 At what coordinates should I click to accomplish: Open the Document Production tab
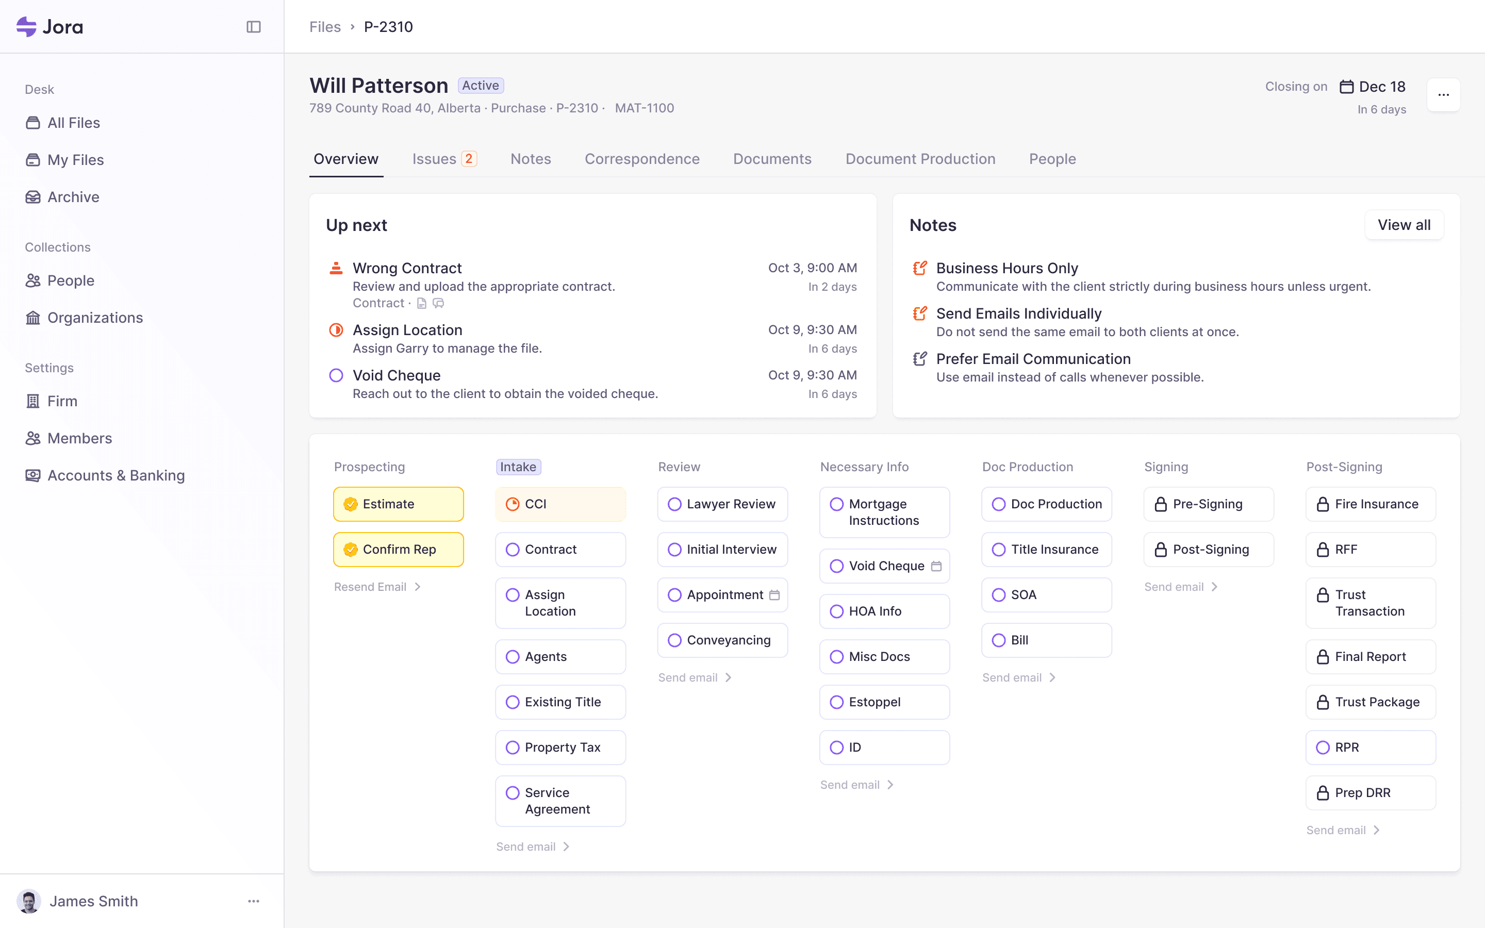pyautogui.click(x=920, y=159)
